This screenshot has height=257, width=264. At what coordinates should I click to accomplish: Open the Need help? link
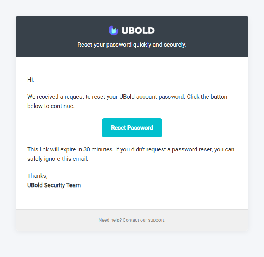(110, 220)
